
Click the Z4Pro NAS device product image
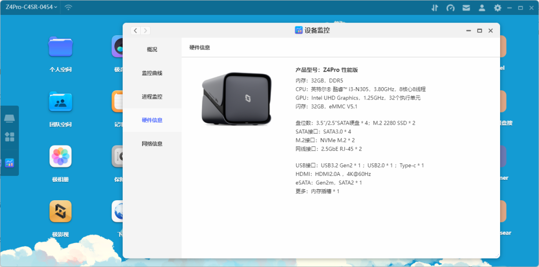coord(237,99)
